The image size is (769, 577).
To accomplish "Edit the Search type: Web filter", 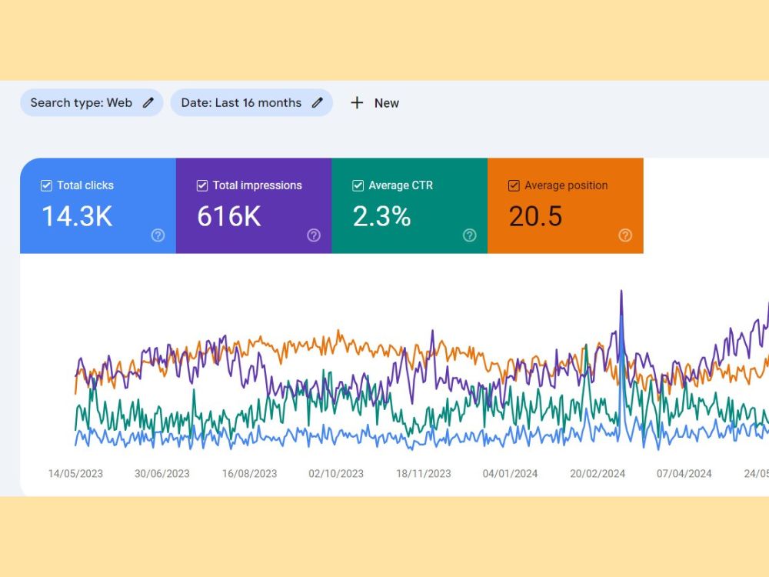I will [x=92, y=102].
